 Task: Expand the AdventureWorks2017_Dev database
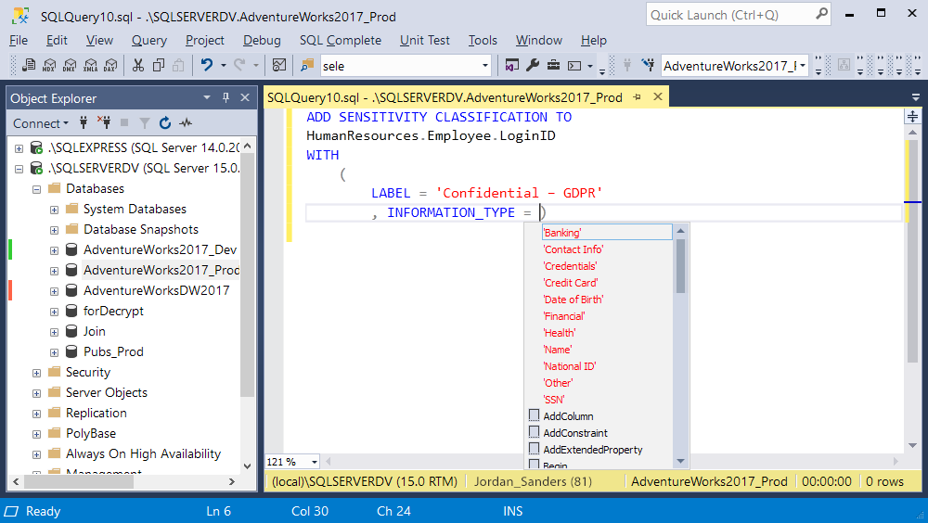54,251
